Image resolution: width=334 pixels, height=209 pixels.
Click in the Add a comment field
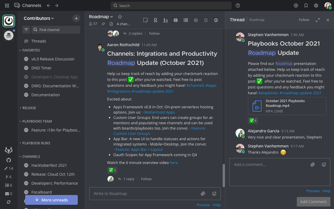click(x=269, y=165)
